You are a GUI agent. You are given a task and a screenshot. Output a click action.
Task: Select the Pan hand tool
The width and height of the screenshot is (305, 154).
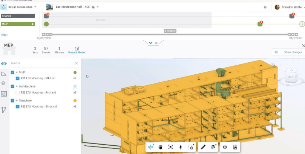tap(160, 147)
